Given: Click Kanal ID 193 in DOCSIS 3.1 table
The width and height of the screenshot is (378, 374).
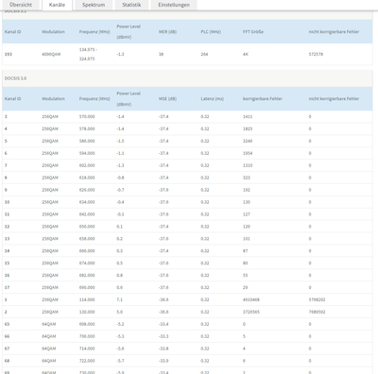Looking at the screenshot, I should point(9,54).
